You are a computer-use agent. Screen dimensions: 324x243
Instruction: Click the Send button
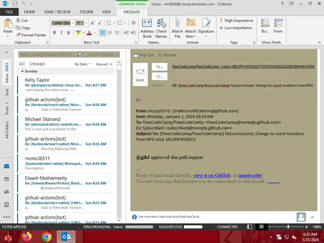(x=140, y=74)
